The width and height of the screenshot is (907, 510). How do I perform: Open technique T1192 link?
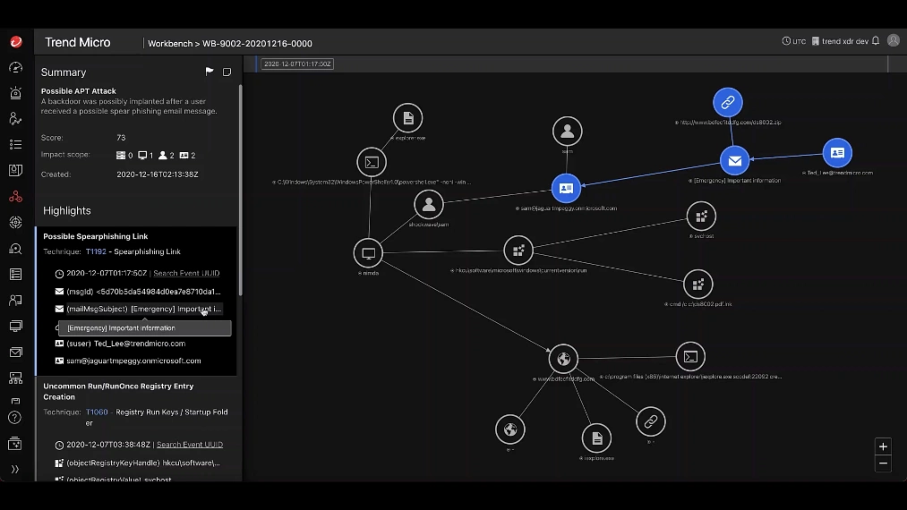(x=96, y=251)
